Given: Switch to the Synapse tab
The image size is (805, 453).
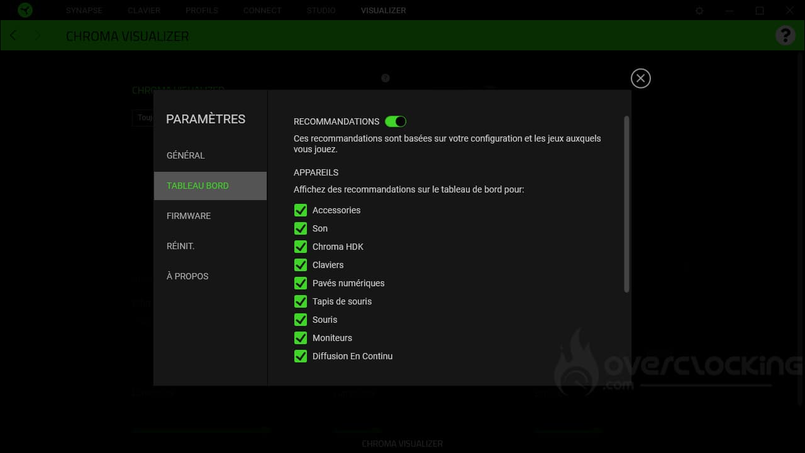Looking at the screenshot, I should coord(85,11).
